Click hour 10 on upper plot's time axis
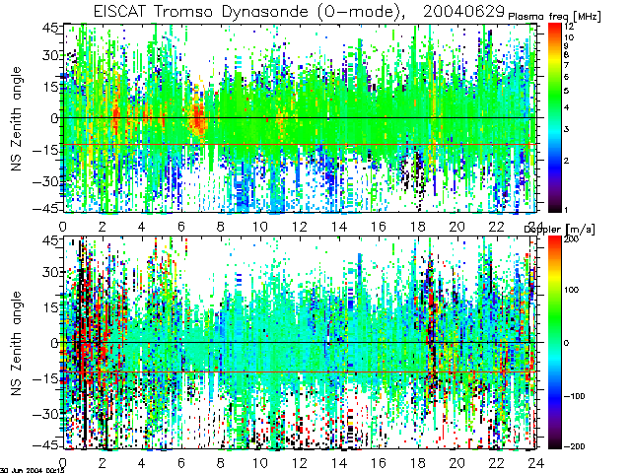This screenshot has height=473, width=631. [x=260, y=227]
